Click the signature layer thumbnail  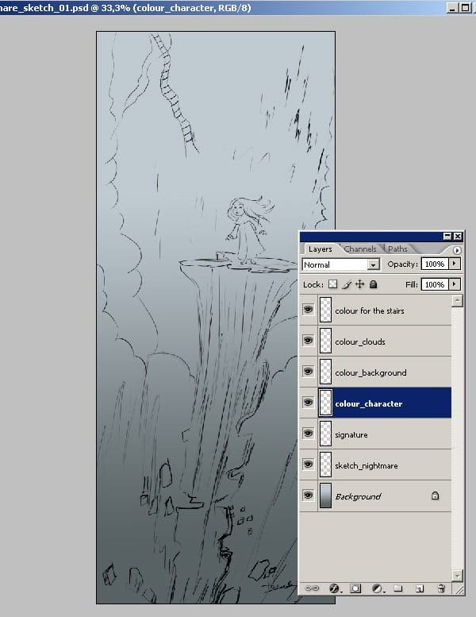pyautogui.click(x=325, y=434)
